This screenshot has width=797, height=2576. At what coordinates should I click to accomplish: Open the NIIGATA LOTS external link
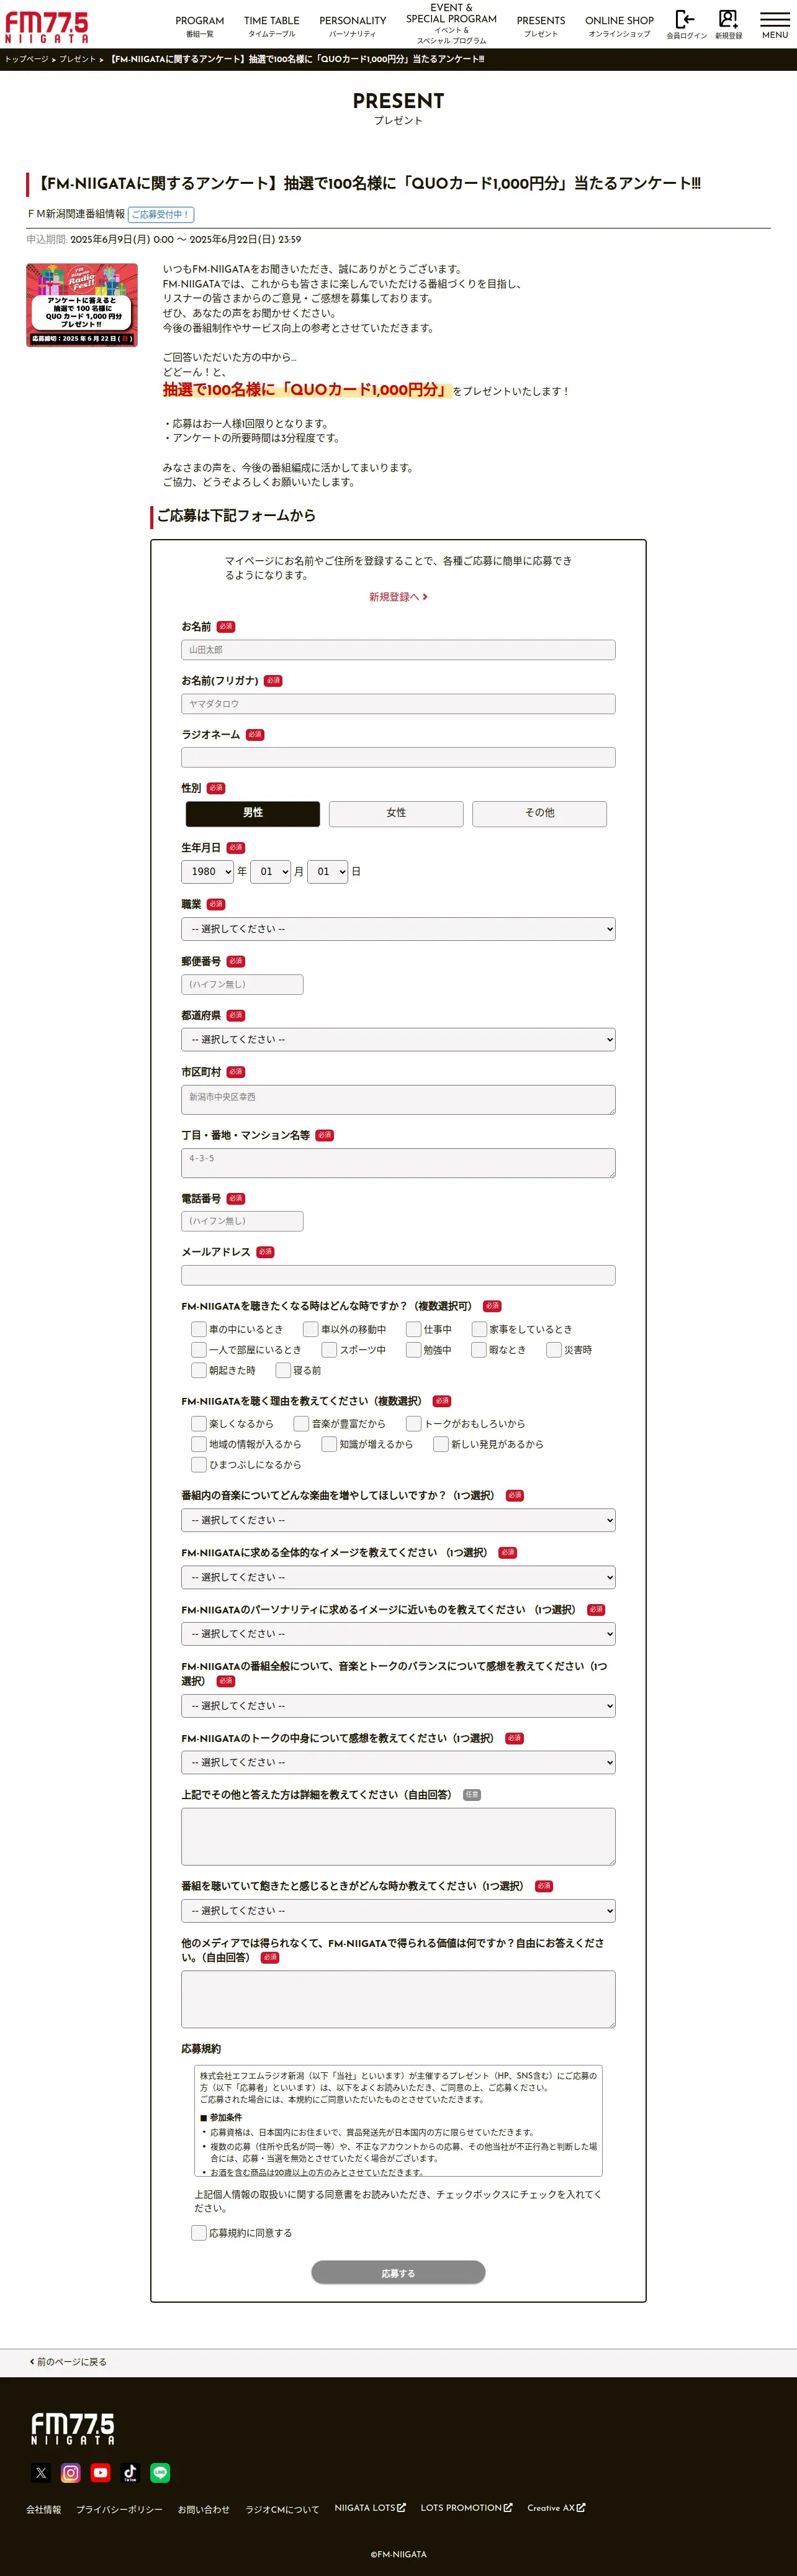[370, 2508]
